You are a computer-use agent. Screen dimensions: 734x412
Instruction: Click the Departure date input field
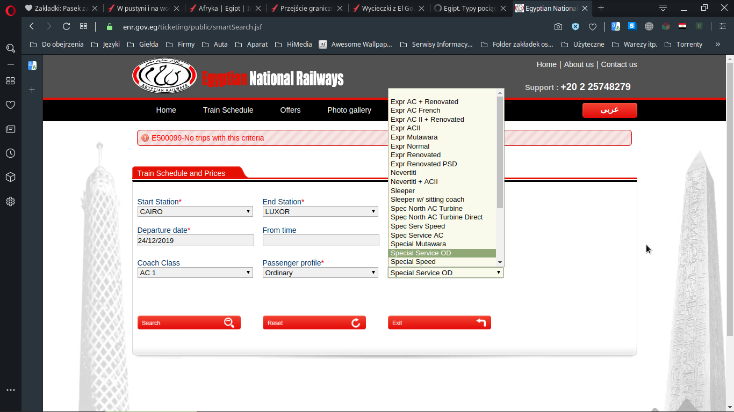point(195,240)
